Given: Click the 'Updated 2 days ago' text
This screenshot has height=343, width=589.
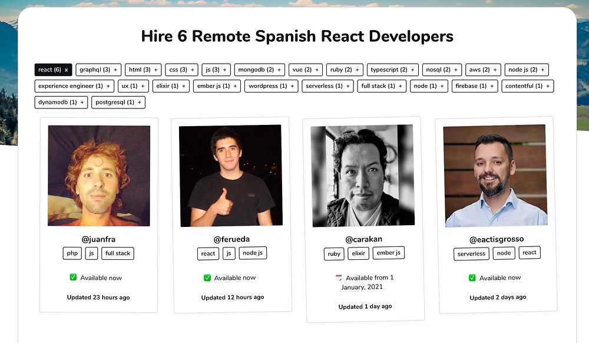Looking at the screenshot, I should coord(498,297).
